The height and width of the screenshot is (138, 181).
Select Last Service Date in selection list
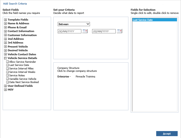pos(155,20)
